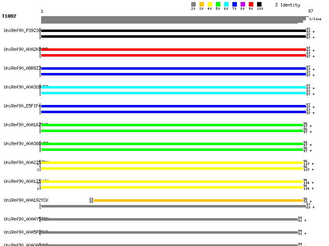The width and height of the screenshot is (329, 246).
Task: Select the orange 30% identity swatch
Action: pos(202,5)
